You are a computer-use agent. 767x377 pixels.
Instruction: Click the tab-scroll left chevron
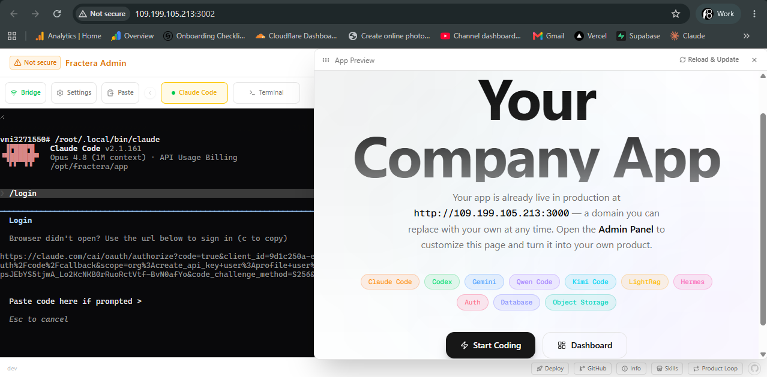(x=150, y=92)
